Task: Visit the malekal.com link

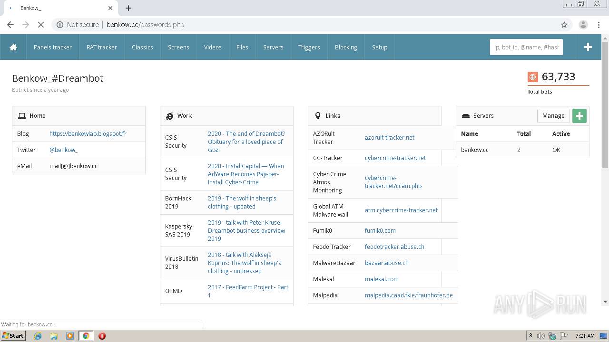Action: click(382, 279)
